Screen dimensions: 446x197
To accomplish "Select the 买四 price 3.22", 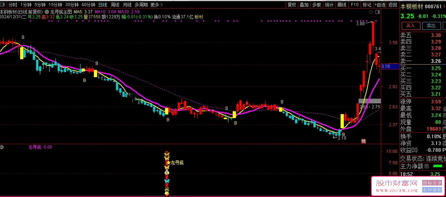I will 436,88.
